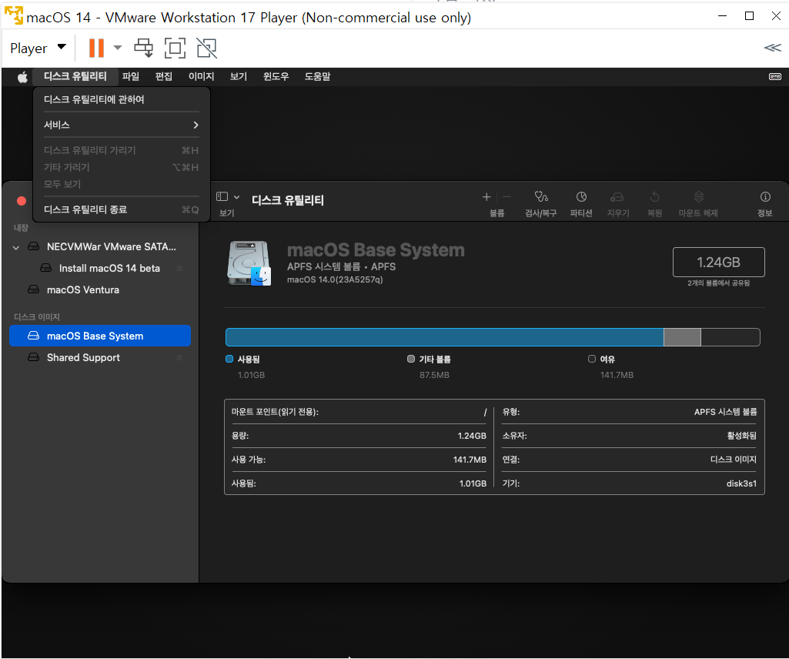Select NECVMWar VMware SATA disk

click(x=100, y=246)
